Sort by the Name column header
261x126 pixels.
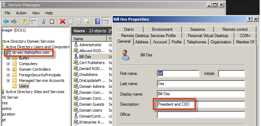(x=89, y=39)
